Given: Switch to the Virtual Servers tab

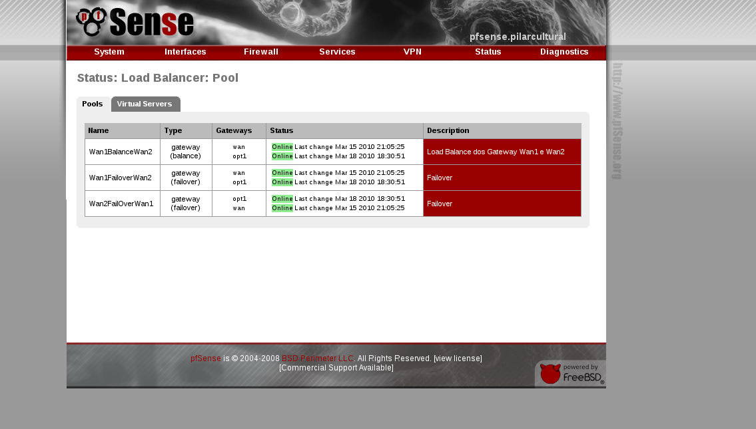Looking at the screenshot, I should pos(145,104).
